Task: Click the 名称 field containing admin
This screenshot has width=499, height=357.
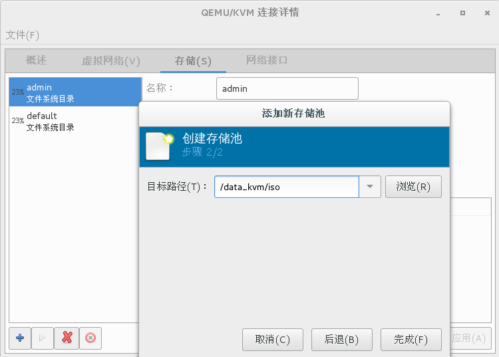Action: (x=287, y=88)
